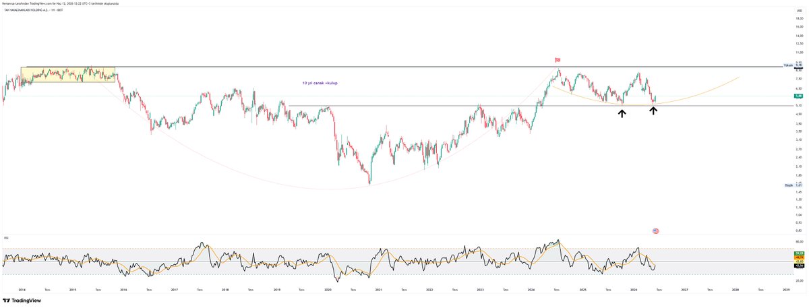Click the RSI indicator label
Viewport: 809px width, 308px height.
click(x=5, y=238)
